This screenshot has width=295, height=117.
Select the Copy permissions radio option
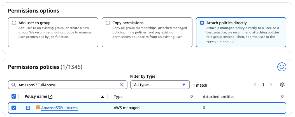(x=108, y=23)
